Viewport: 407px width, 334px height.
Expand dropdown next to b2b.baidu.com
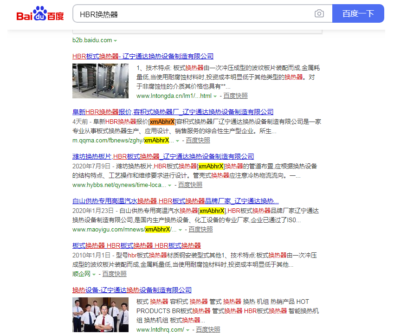[x=115, y=41]
